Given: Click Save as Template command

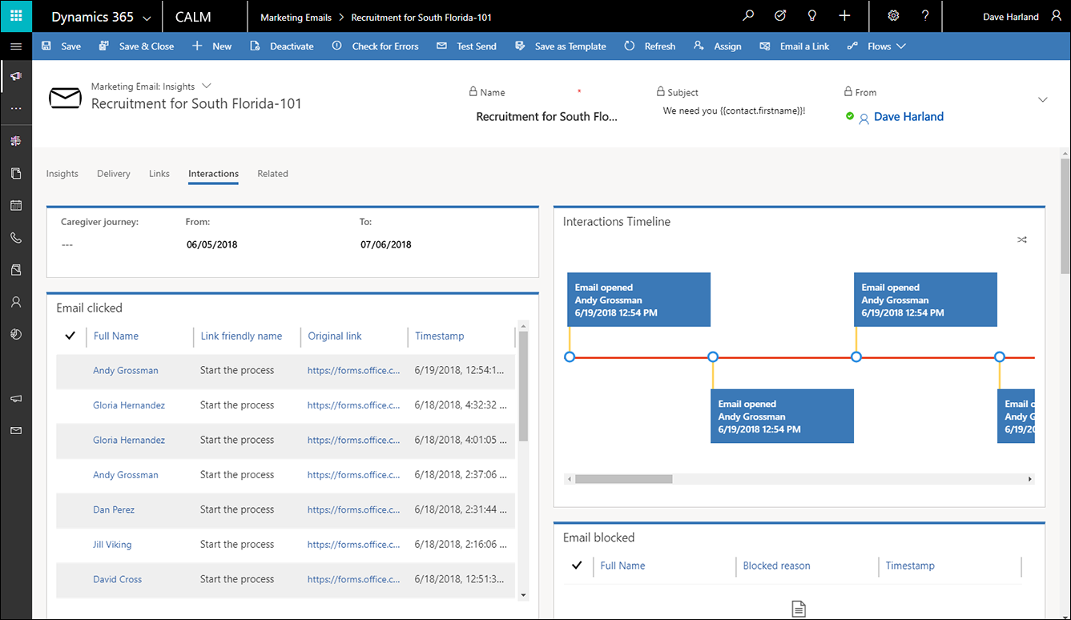Looking at the screenshot, I should click(561, 46).
